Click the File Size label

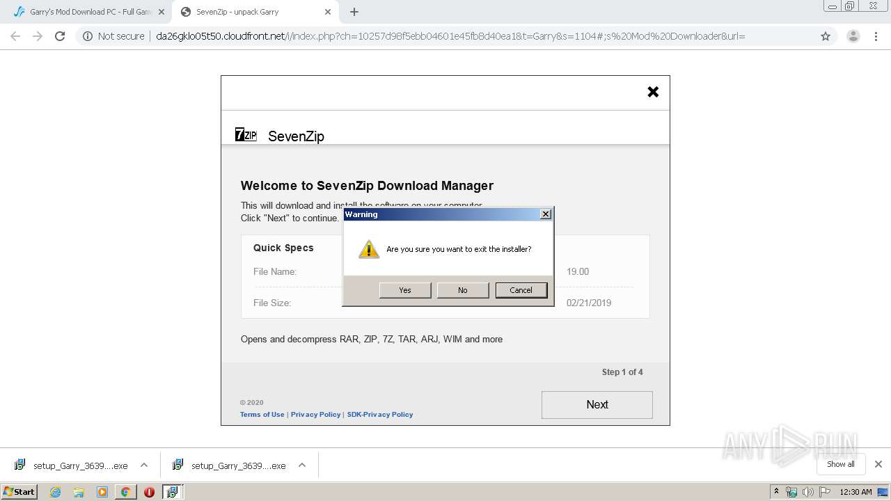[272, 303]
